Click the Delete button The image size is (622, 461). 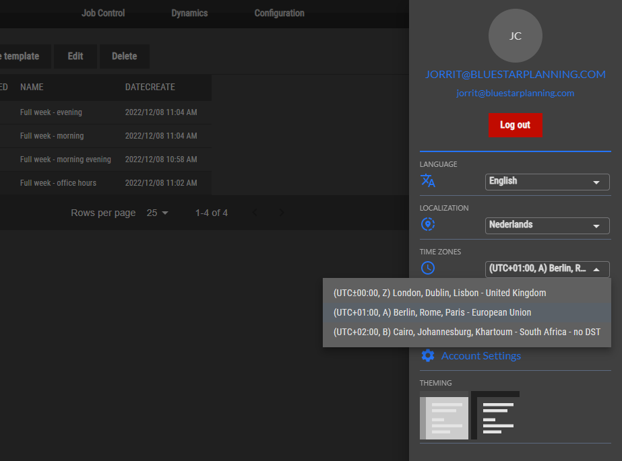click(124, 57)
